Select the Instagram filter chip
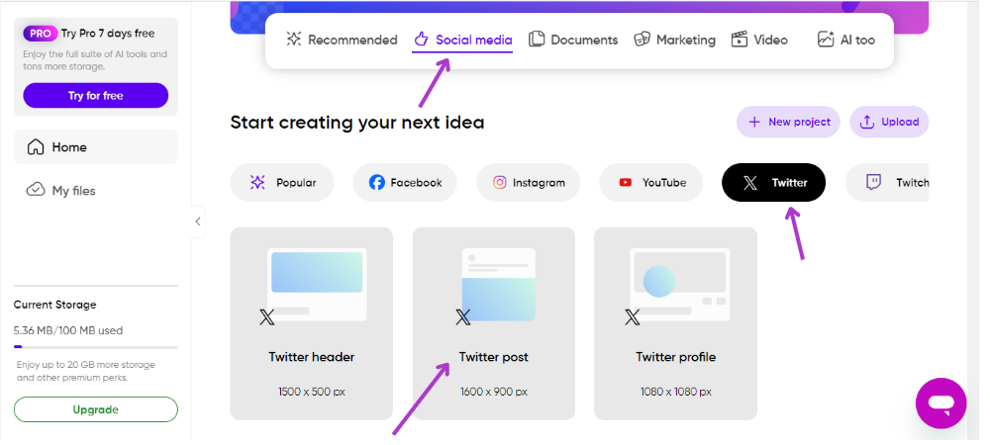 coord(529,183)
